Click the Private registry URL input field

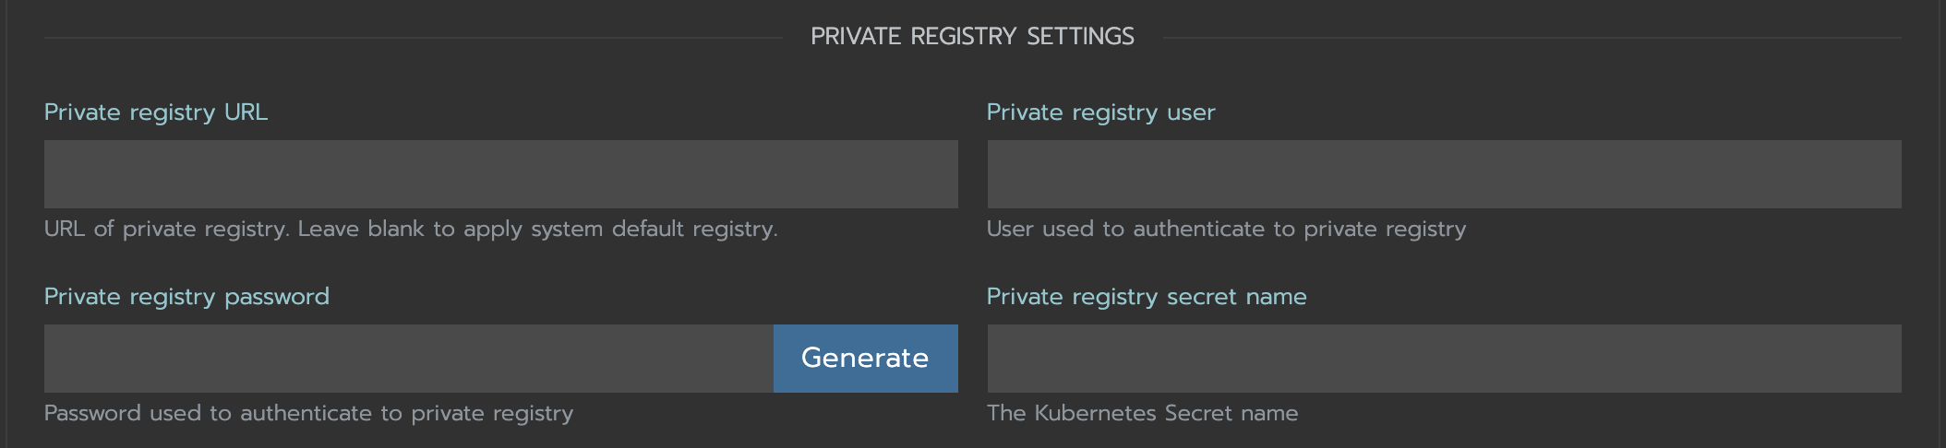[500, 174]
